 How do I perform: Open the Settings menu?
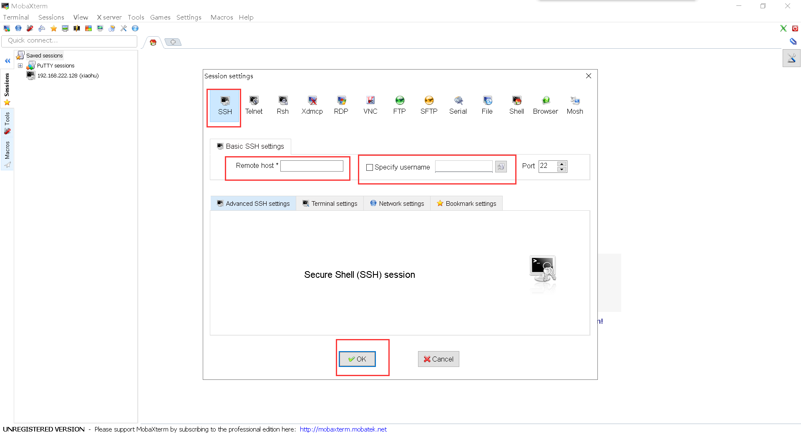189,17
